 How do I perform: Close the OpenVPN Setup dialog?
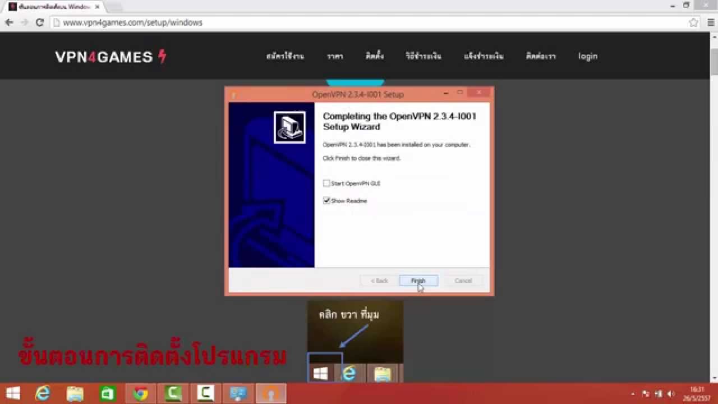coord(478,93)
